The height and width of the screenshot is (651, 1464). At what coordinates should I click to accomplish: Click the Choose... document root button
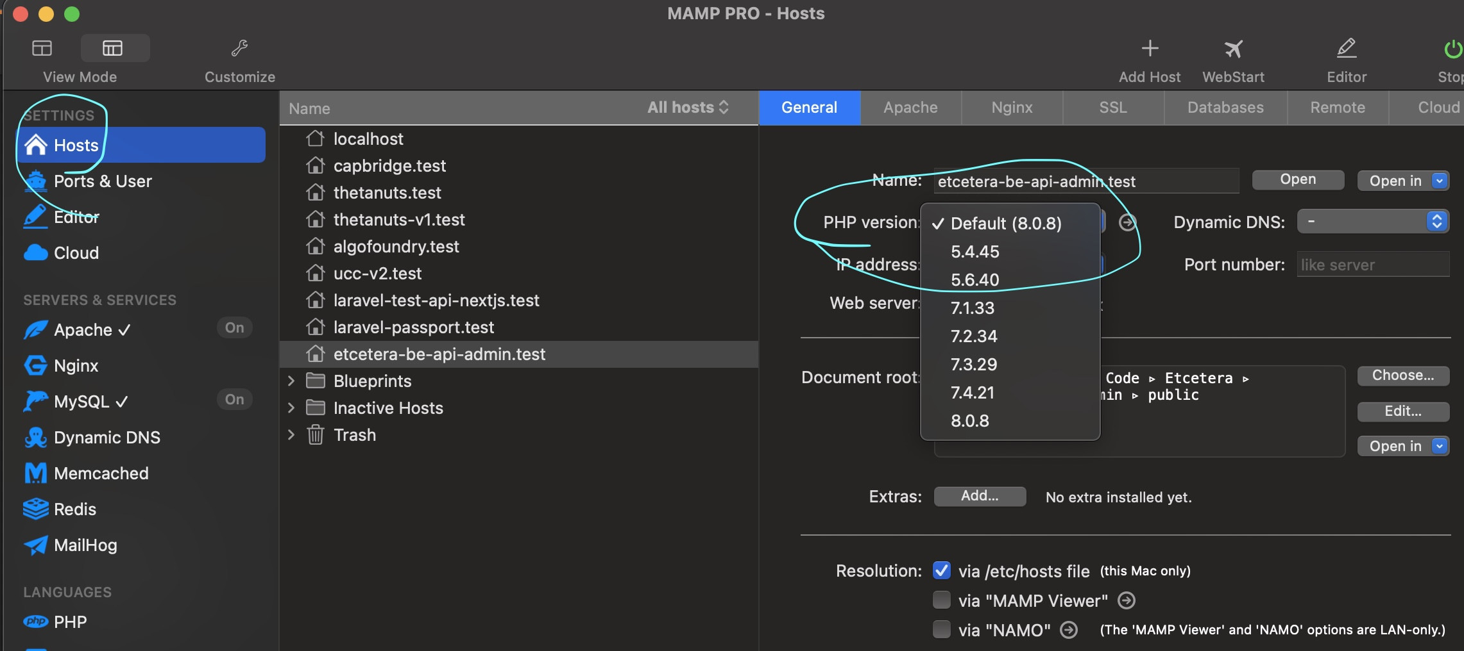pyautogui.click(x=1402, y=375)
